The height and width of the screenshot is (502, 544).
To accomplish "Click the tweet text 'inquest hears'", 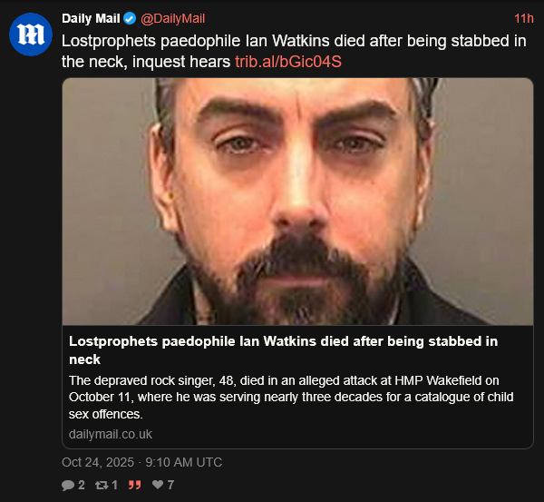I will (181, 62).
